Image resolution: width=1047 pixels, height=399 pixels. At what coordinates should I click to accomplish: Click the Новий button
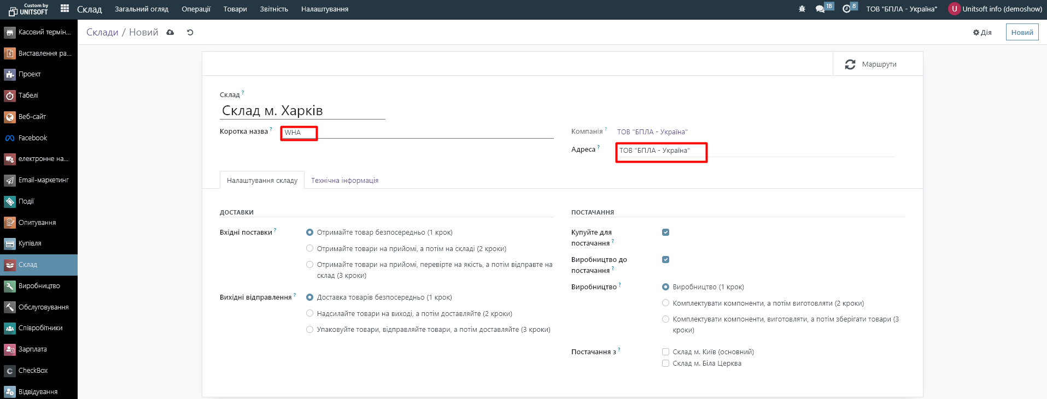coord(1022,33)
